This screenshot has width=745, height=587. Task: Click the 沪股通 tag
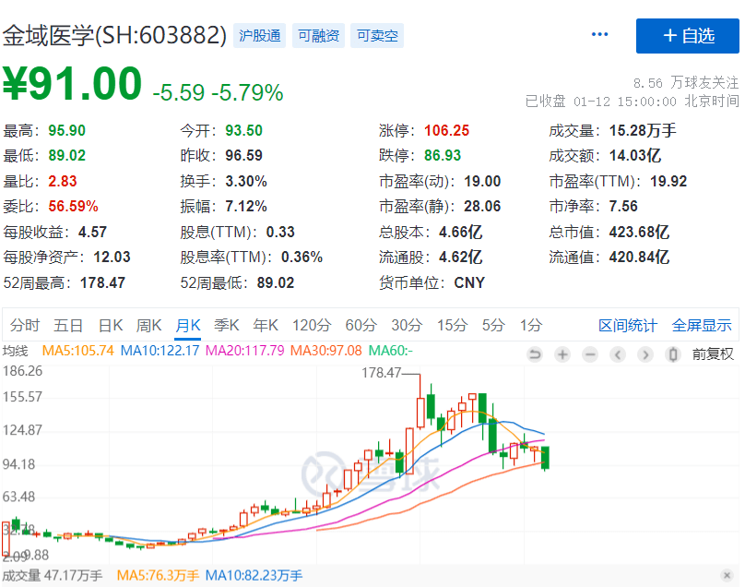pos(260,36)
